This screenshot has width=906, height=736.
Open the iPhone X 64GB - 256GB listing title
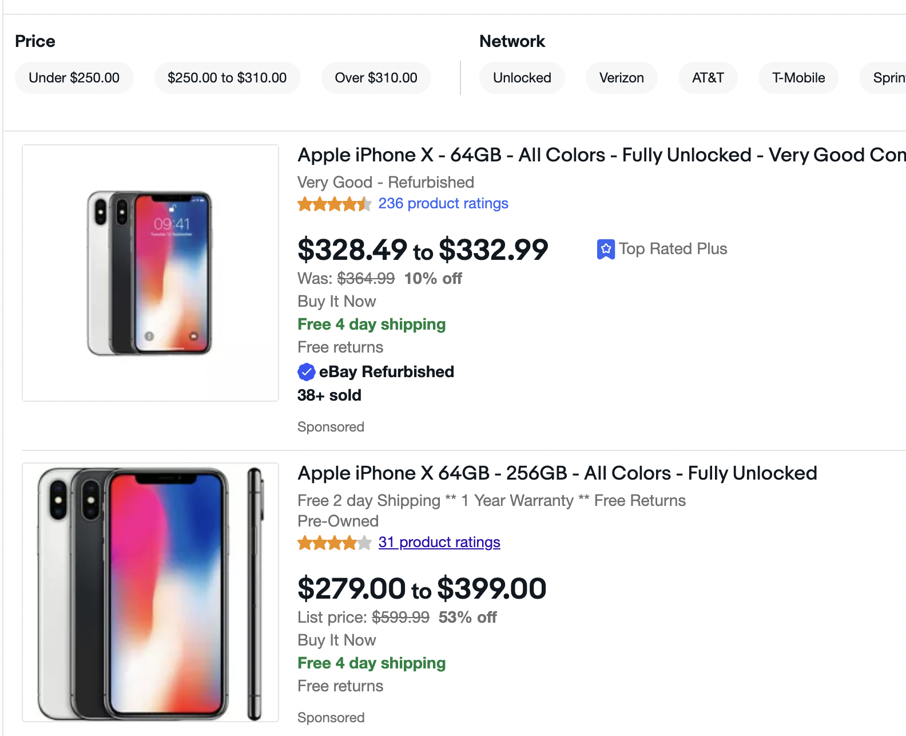557,473
